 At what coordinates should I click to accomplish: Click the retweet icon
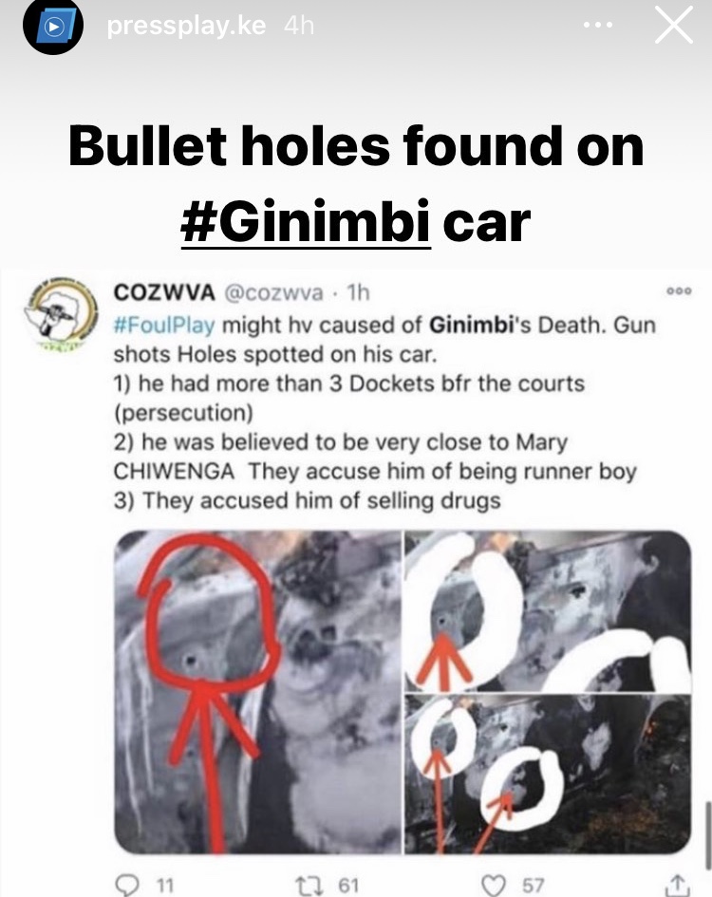pyautogui.click(x=309, y=886)
